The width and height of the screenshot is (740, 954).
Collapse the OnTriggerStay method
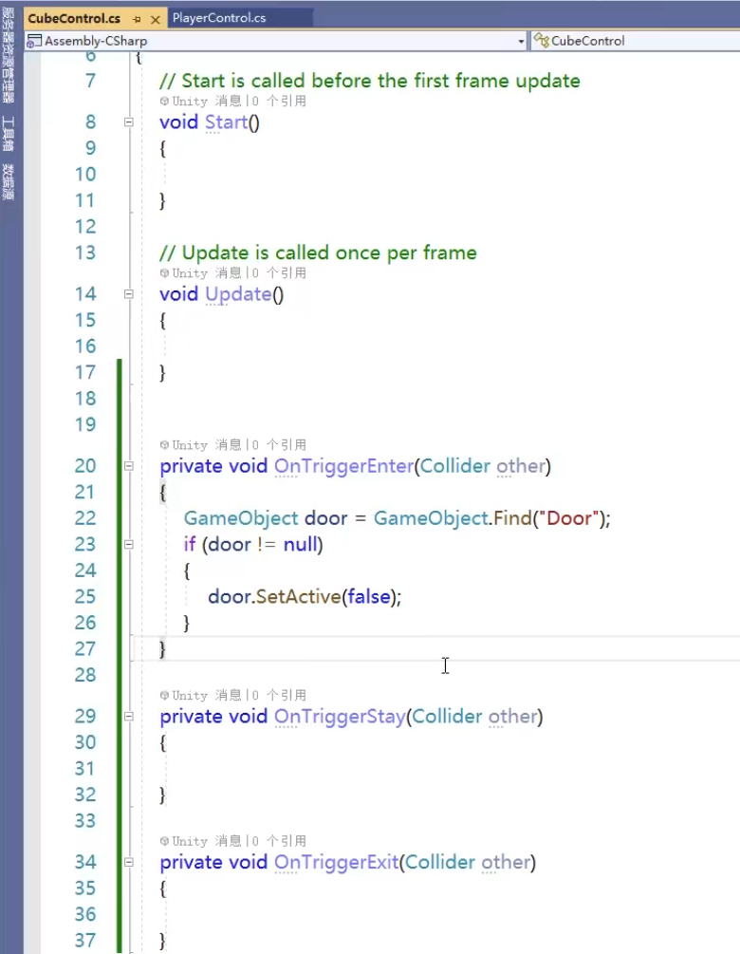(129, 717)
